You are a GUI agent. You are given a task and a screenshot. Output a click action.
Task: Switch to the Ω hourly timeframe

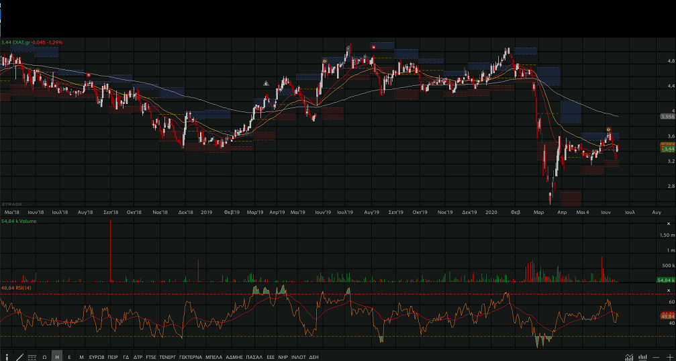coord(44,357)
